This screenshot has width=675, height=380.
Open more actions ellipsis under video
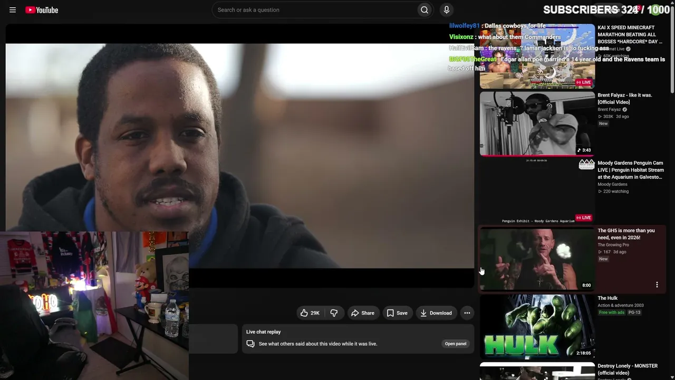(x=467, y=313)
